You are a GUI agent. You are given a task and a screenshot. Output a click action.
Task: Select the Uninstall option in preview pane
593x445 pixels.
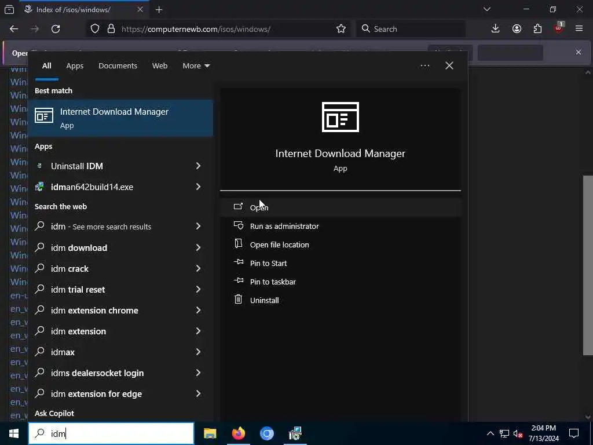point(341,300)
